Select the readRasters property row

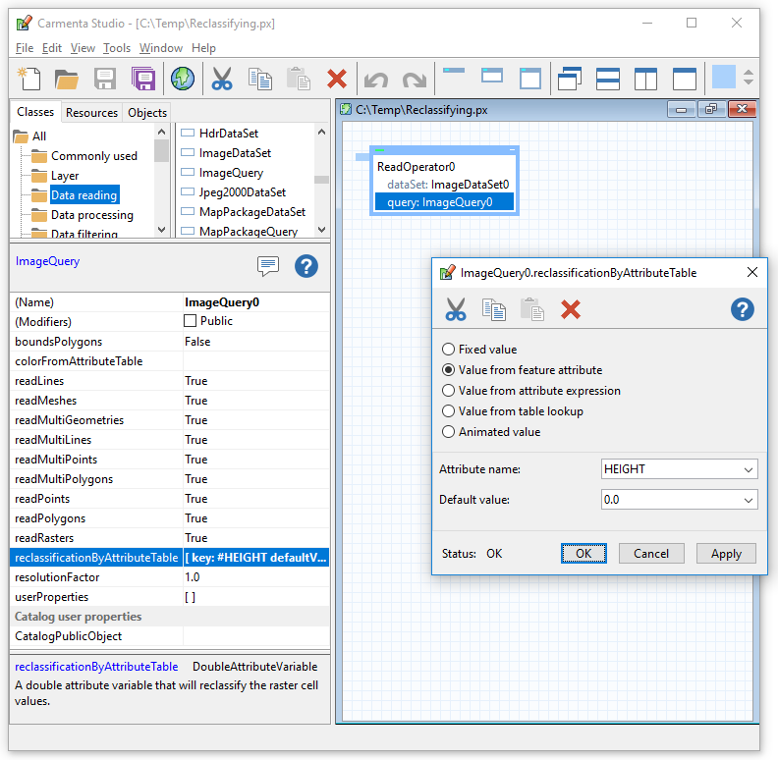pyautogui.click(x=42, y=538)
